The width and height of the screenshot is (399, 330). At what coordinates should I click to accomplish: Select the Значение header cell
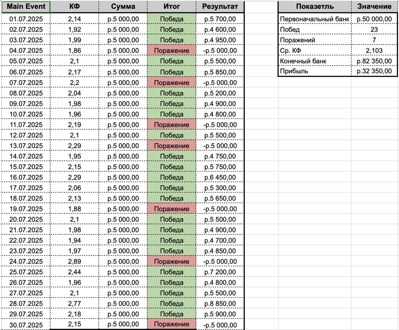point(374,7)
